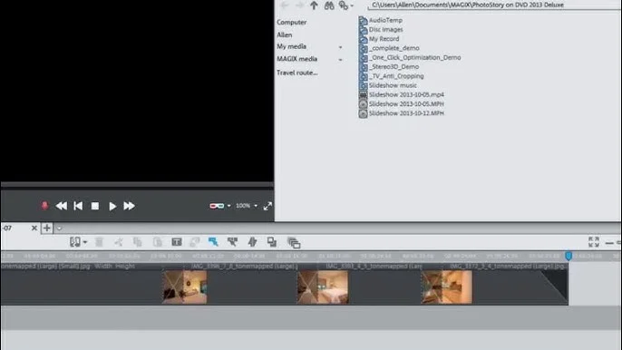Open the 3D mode dropdown arrow
The height and width of the screenshot is (350, 622).
pos(228,206)
